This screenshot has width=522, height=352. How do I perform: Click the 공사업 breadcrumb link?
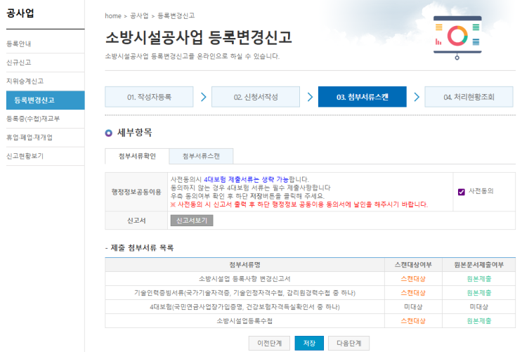pyautogui.click(x=139, y=15)
